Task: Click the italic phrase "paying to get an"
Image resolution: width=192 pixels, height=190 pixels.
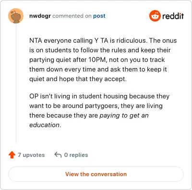Action: [124, 116]
